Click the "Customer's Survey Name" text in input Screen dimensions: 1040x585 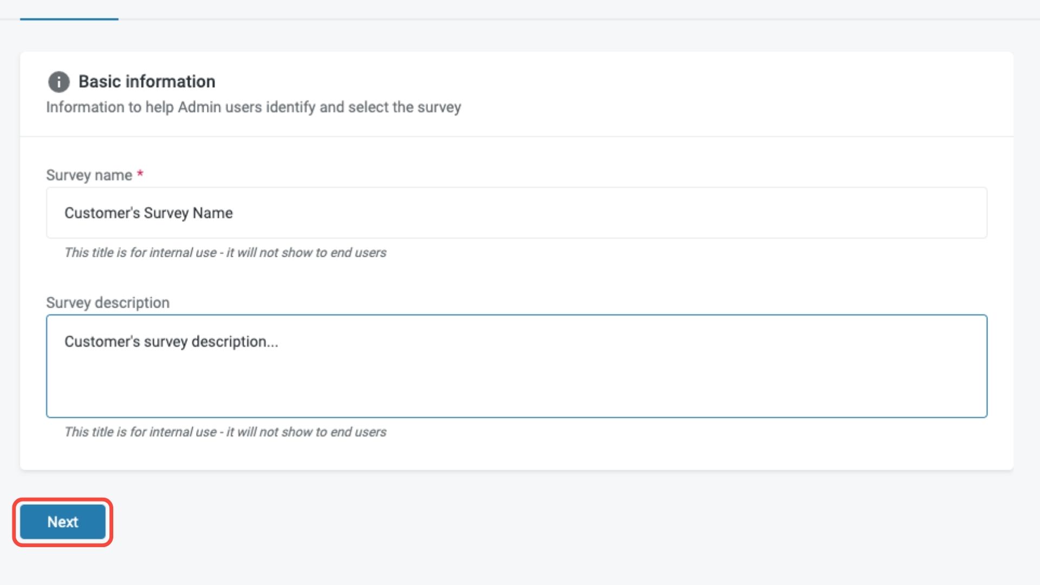click(148, 213)
